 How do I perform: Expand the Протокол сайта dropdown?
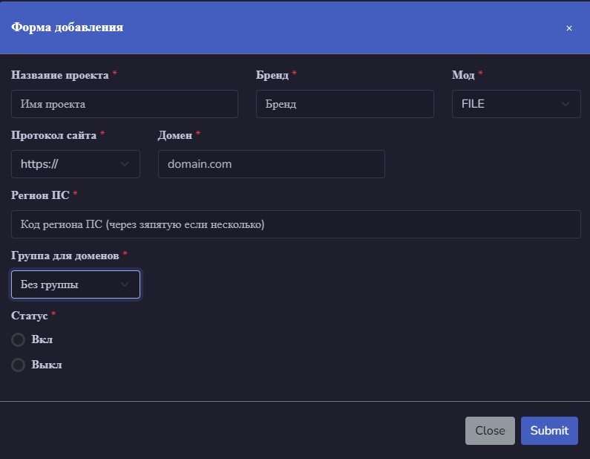(75, 164)
